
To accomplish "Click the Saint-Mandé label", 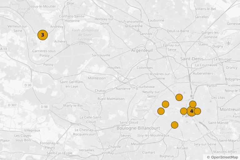I will [218, 123].
